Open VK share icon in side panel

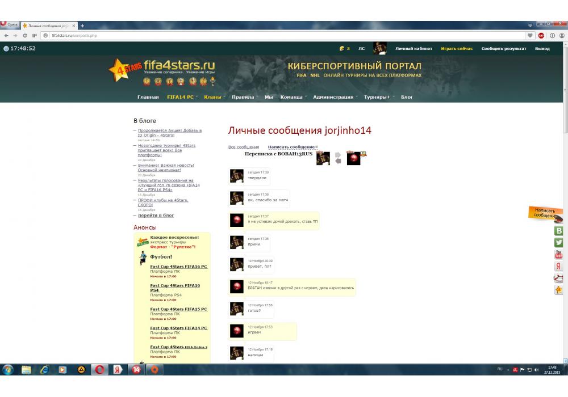[559, 231]
